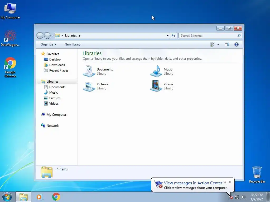Select the DataWagon desktop shortcut
Screen dimensions: 270x202
10,38
